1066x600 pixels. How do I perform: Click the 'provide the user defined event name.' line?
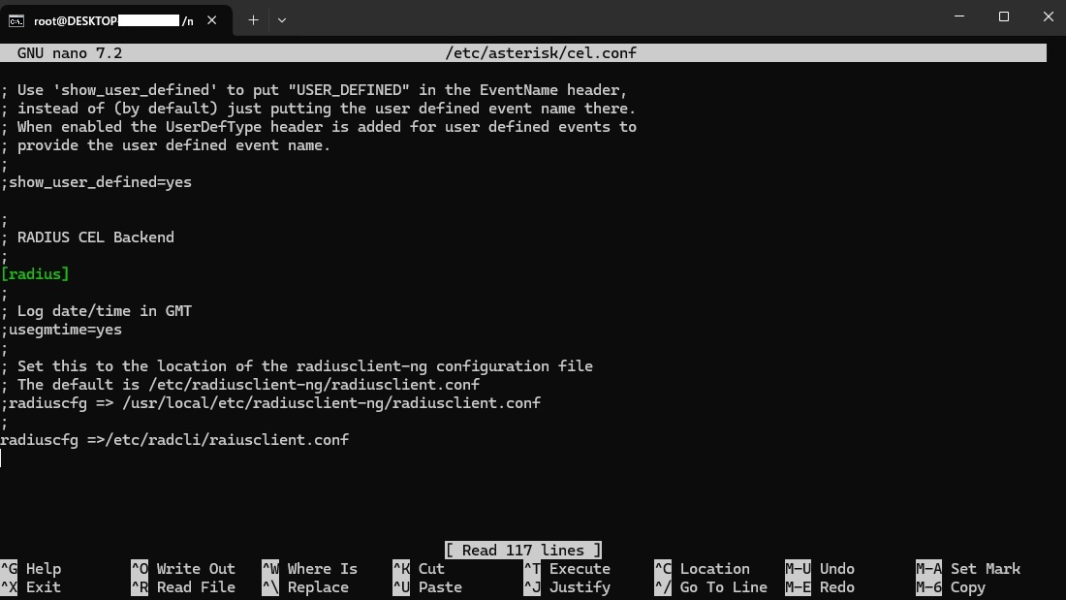point(166,145)
